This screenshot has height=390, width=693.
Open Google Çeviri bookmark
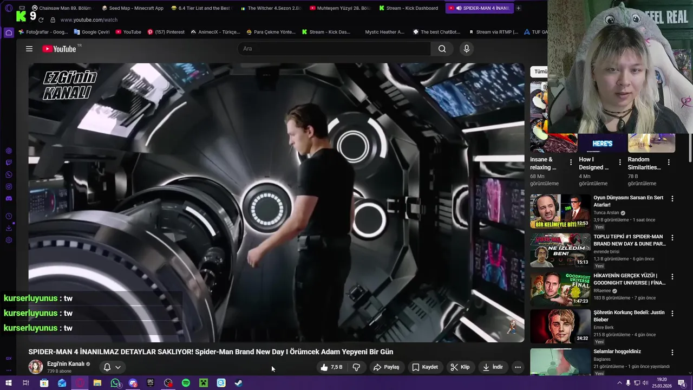coord(91,32)
